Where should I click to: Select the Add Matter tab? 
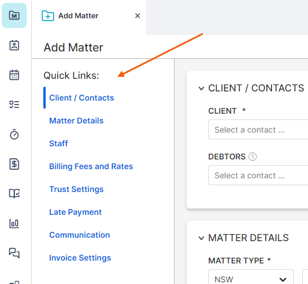coord(78,16)
